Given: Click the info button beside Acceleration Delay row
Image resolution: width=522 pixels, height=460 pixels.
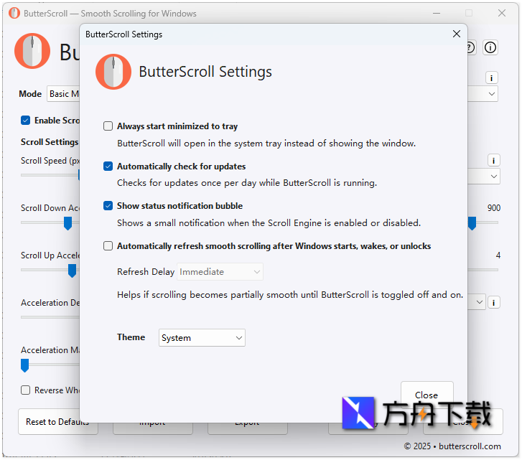Looking at the screenshot, I should [494, 303].
